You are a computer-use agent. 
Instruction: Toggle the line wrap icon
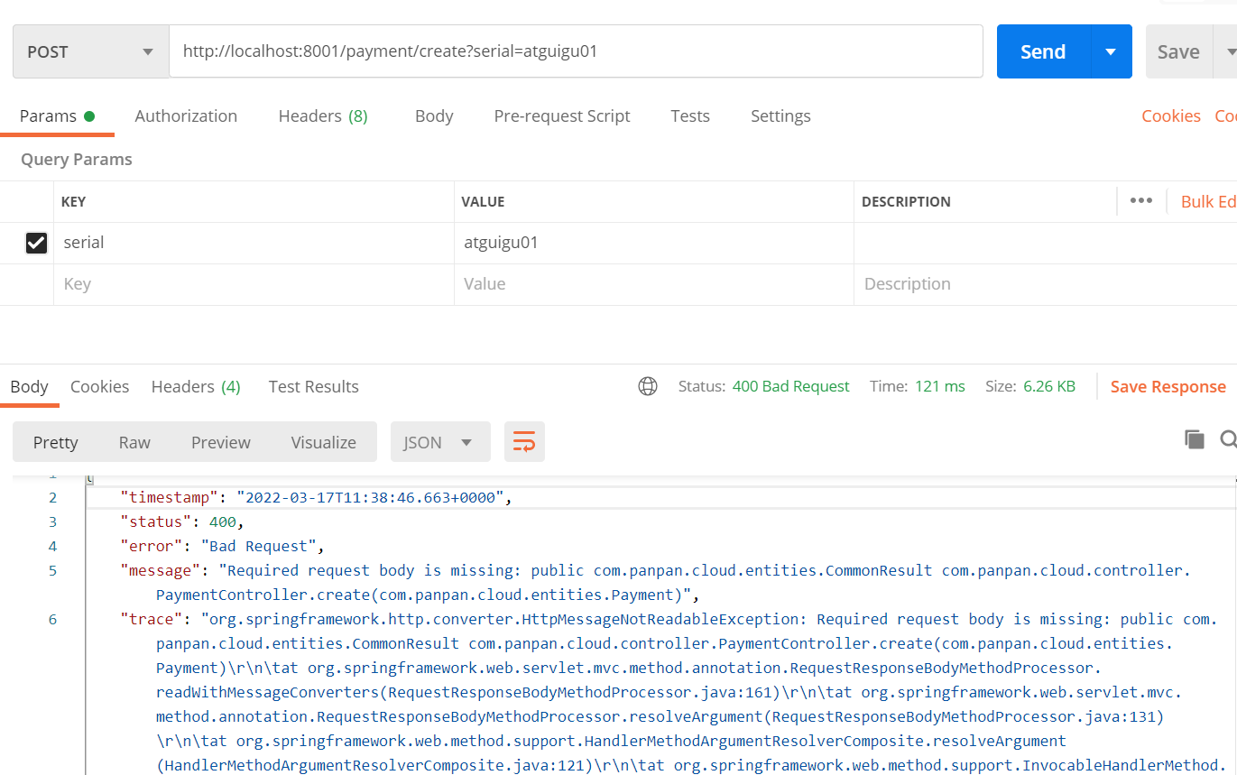tap(524, 442)
